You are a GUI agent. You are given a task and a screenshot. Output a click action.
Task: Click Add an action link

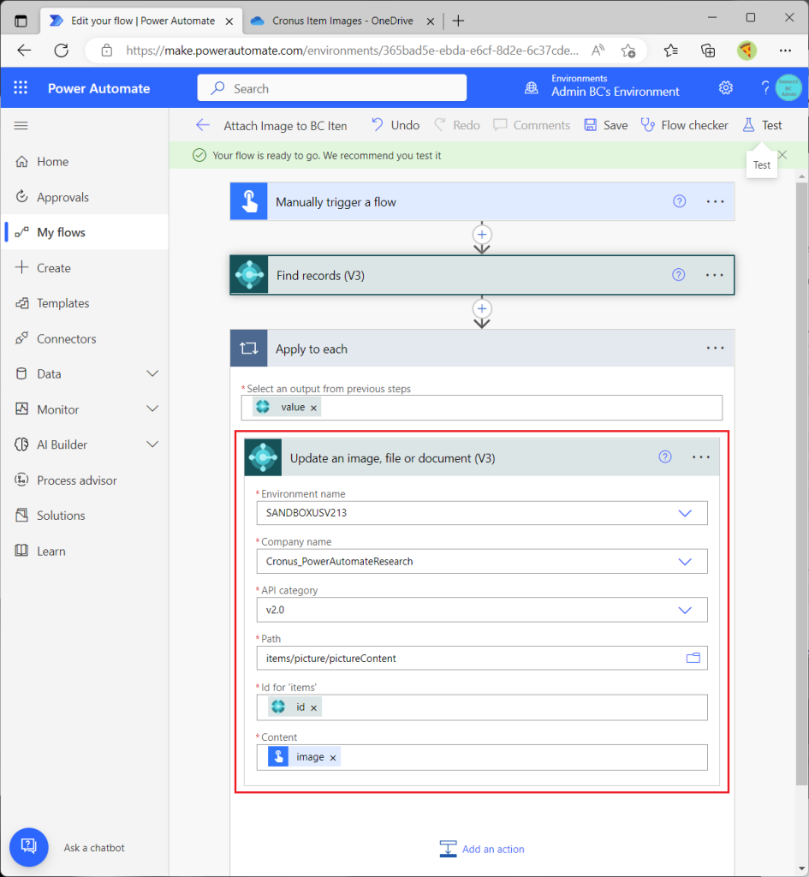[x=482, y=849]
